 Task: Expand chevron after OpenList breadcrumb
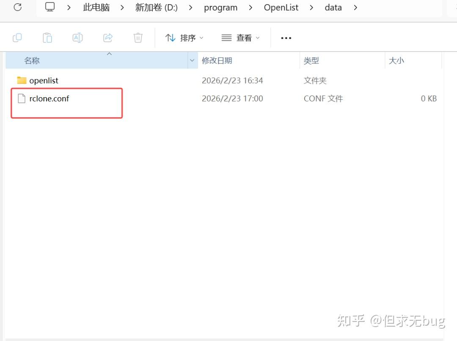pos(311,8)
